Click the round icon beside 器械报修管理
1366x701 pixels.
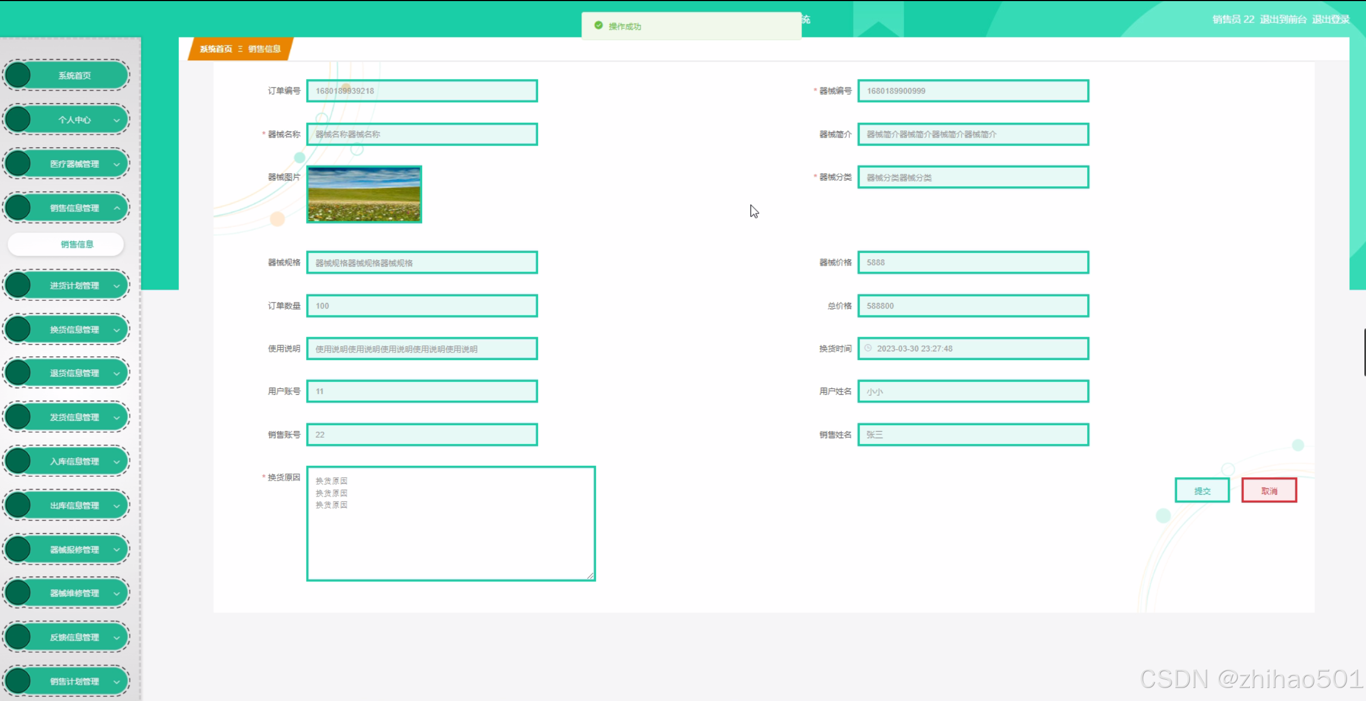pyautogui.click(x=18, y=549)
